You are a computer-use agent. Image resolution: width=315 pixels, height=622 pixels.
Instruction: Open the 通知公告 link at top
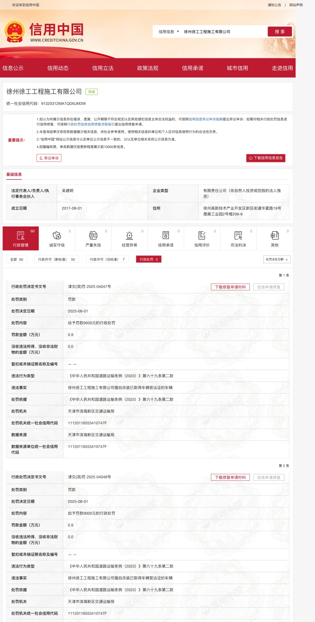(274, 5)
